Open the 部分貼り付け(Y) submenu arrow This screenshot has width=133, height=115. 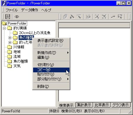[68, 79]
